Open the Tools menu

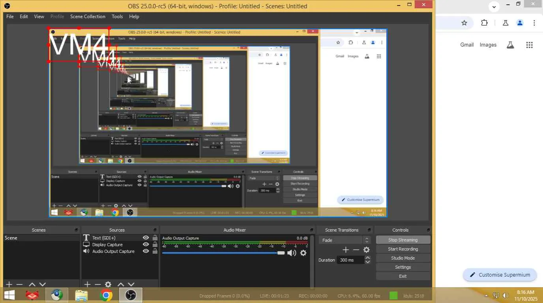point(117,17)
